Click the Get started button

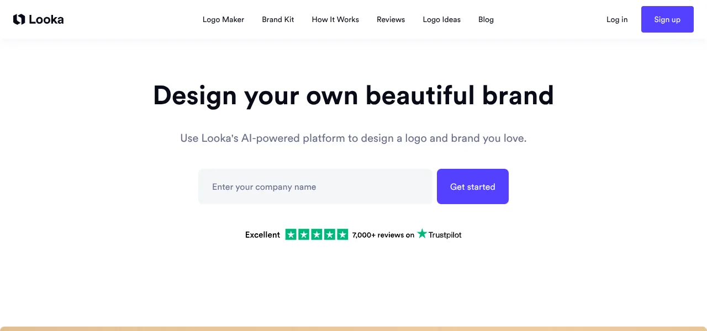pos(473,186)
